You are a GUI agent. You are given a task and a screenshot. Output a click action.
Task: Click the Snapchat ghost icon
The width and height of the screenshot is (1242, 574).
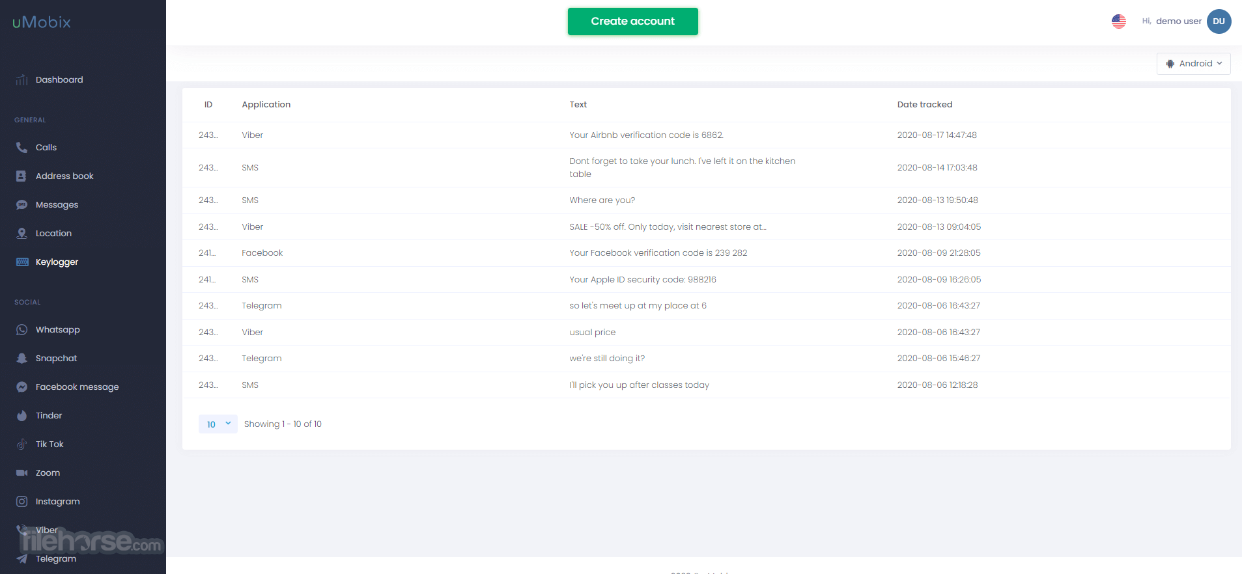[21, 359]
